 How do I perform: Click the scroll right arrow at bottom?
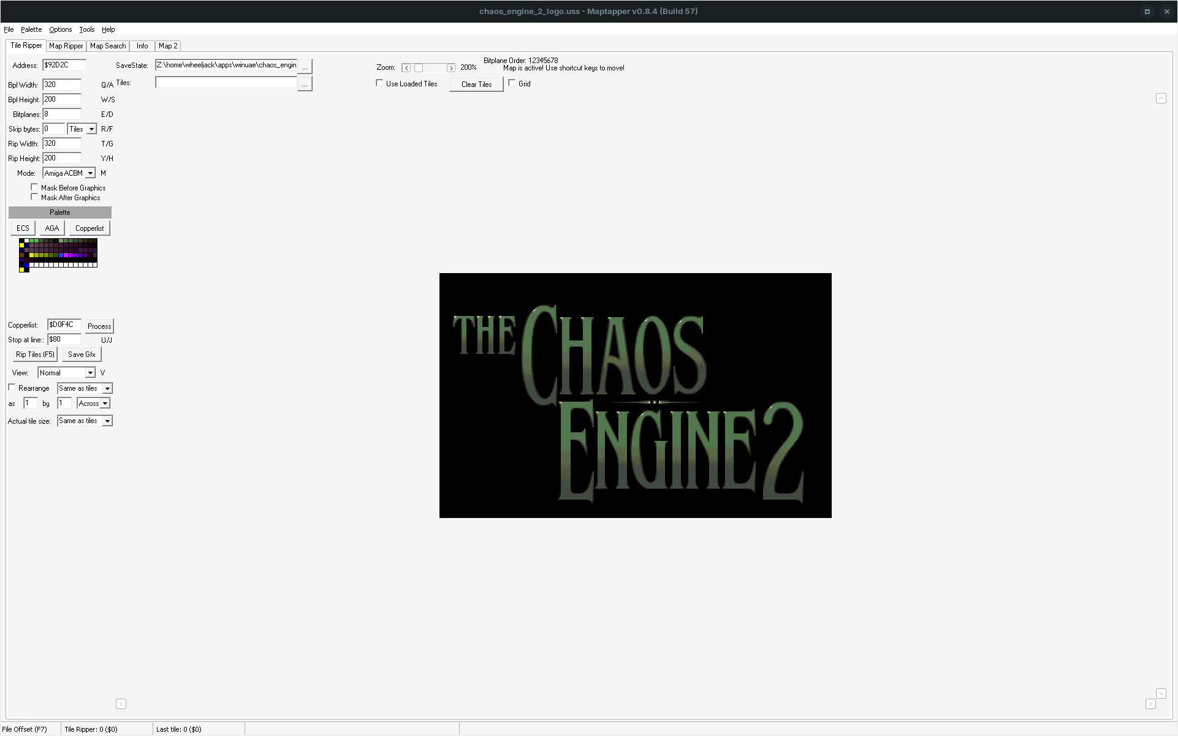click(x=1150, y=704)
